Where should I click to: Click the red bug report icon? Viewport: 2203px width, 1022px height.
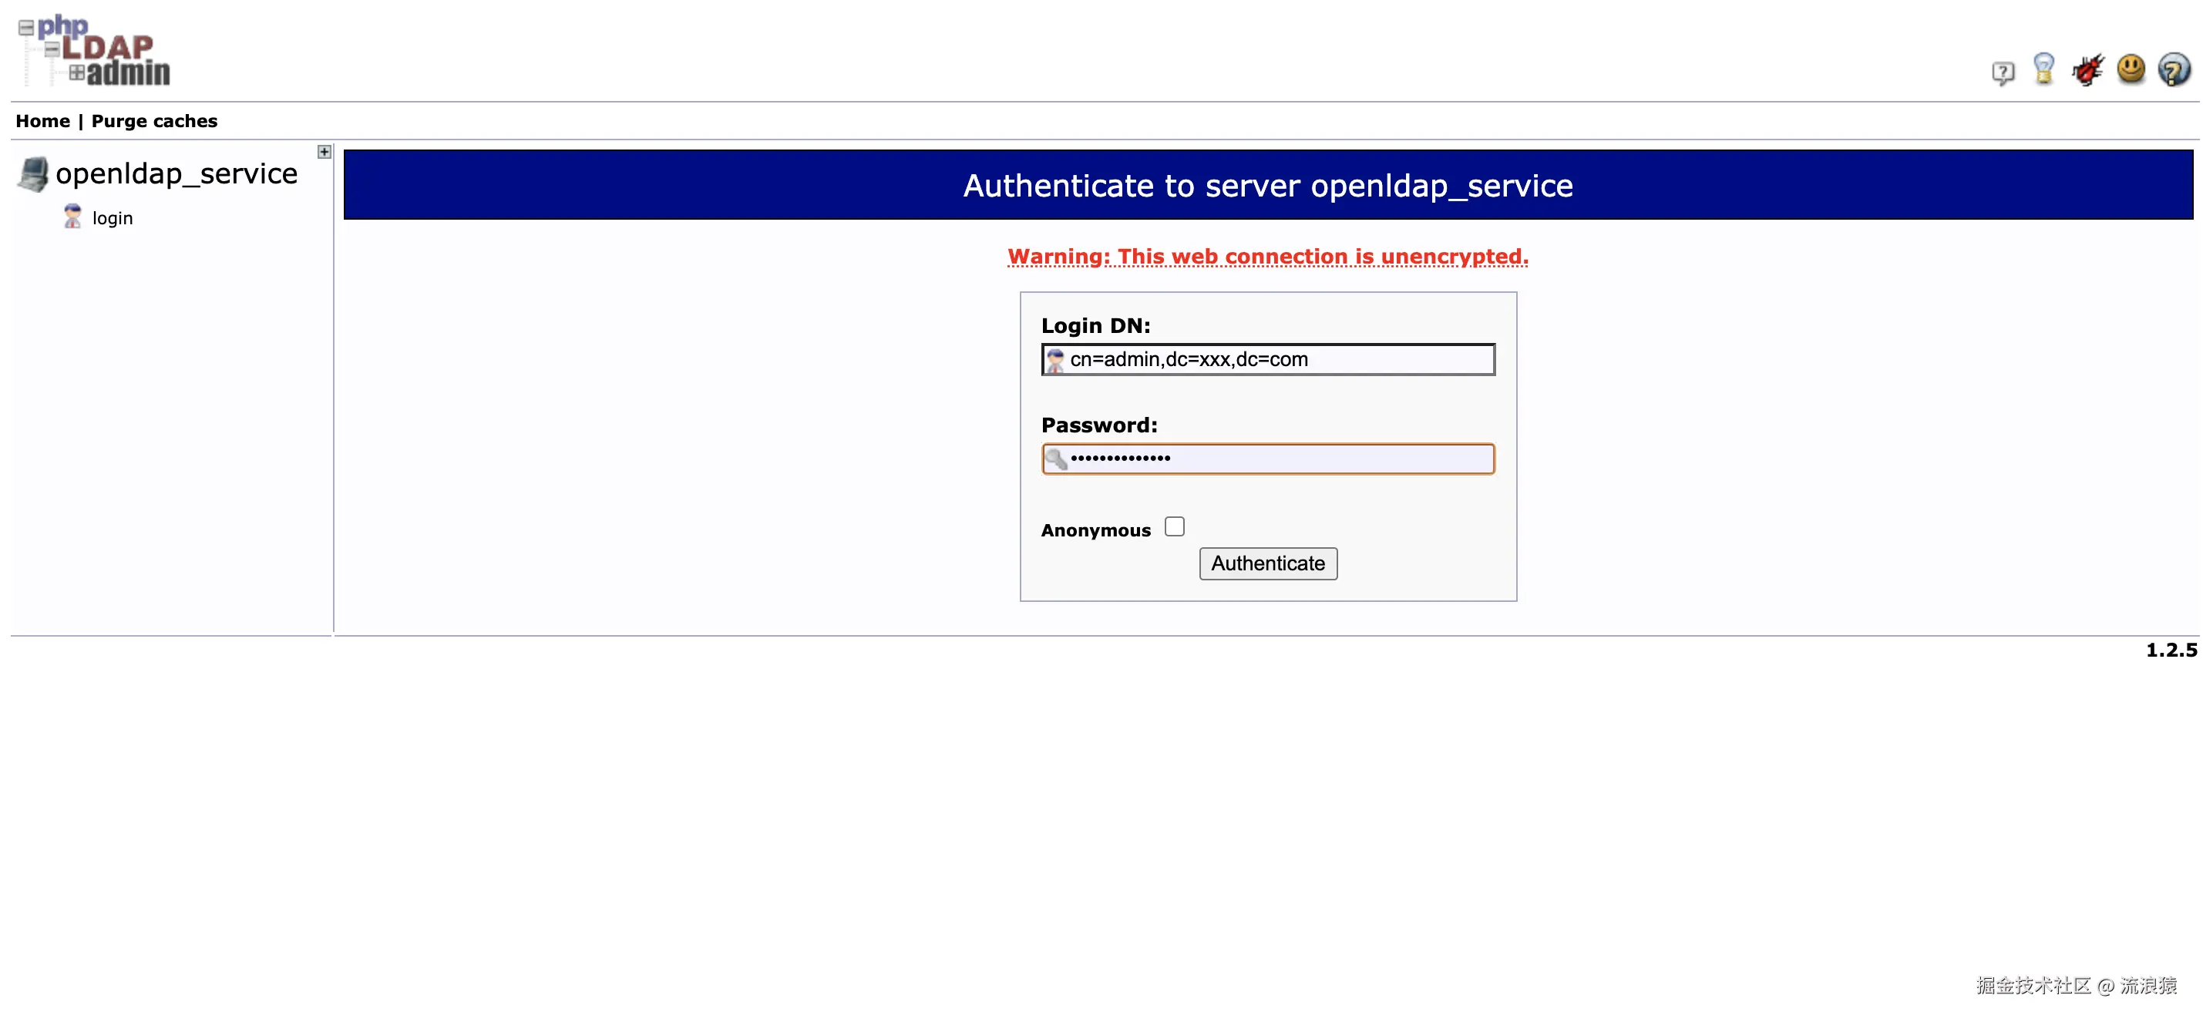pyautogui.click(x=2087, y=70)
